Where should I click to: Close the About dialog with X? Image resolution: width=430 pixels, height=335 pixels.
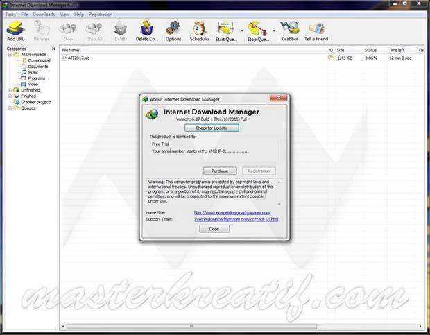(x=278, y=98)
